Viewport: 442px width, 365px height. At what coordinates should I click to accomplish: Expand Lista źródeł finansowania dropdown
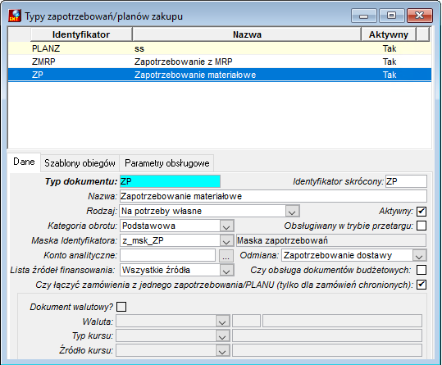click(226, 271)
